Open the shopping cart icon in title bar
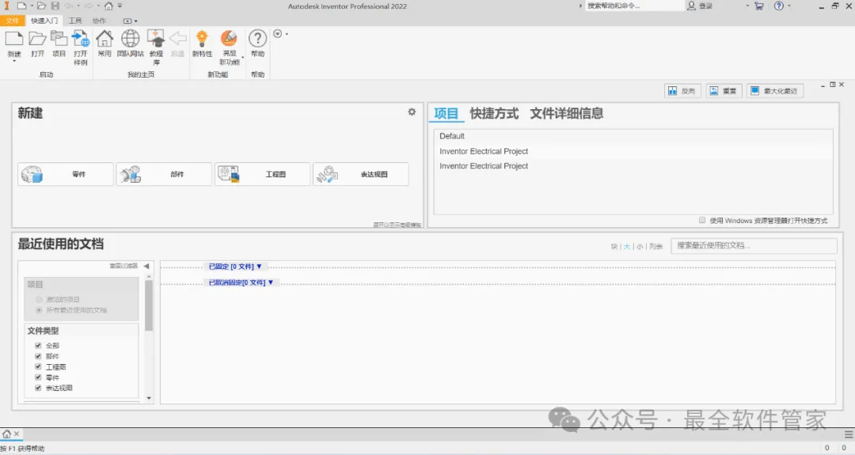Viewport: 855px width, 455px height. click(x=759, y=6)
